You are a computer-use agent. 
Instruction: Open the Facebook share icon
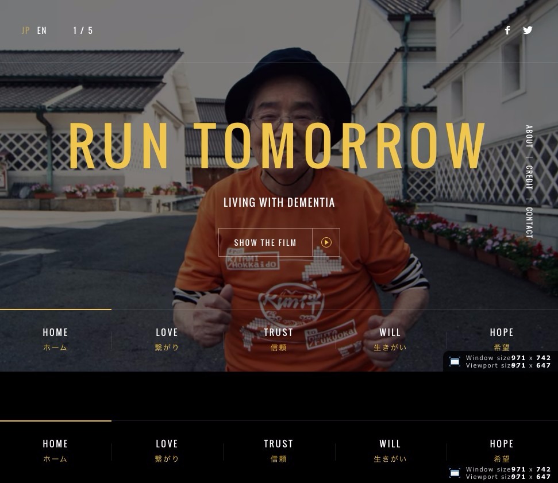point(507,30)
